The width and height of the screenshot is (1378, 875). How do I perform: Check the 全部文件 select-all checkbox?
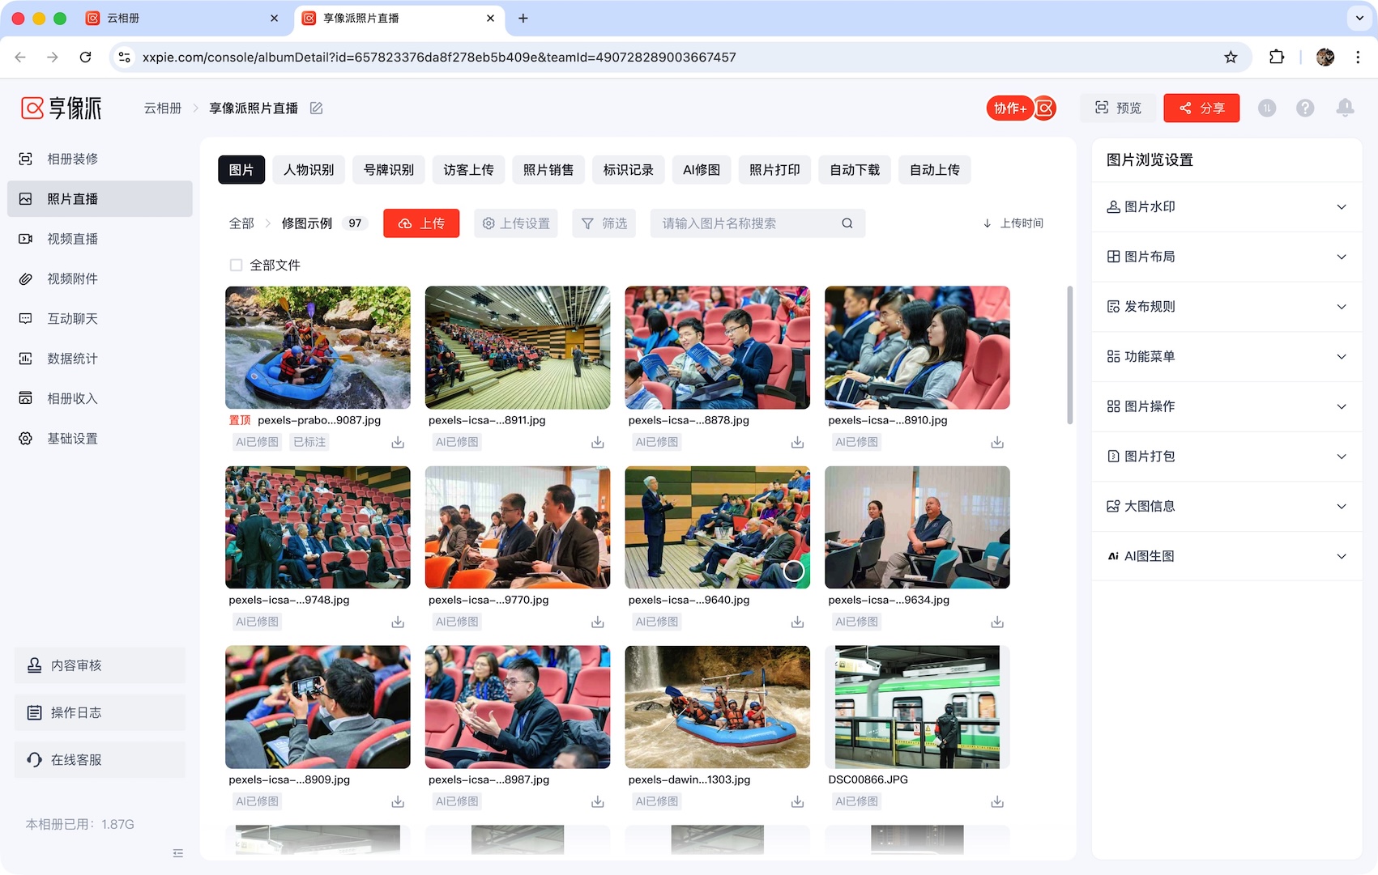point(237,265)
